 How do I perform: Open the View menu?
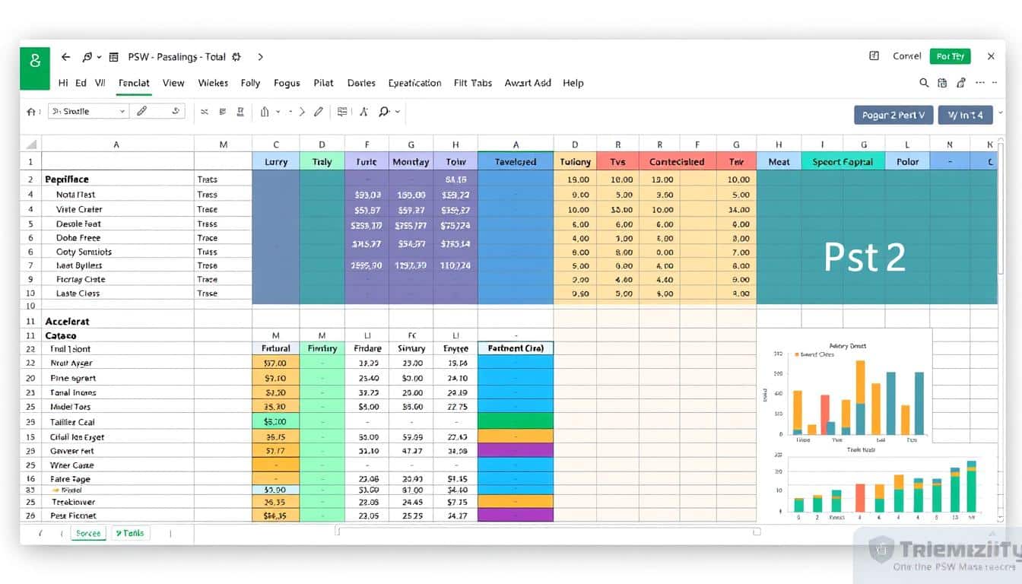click(173, 83)
